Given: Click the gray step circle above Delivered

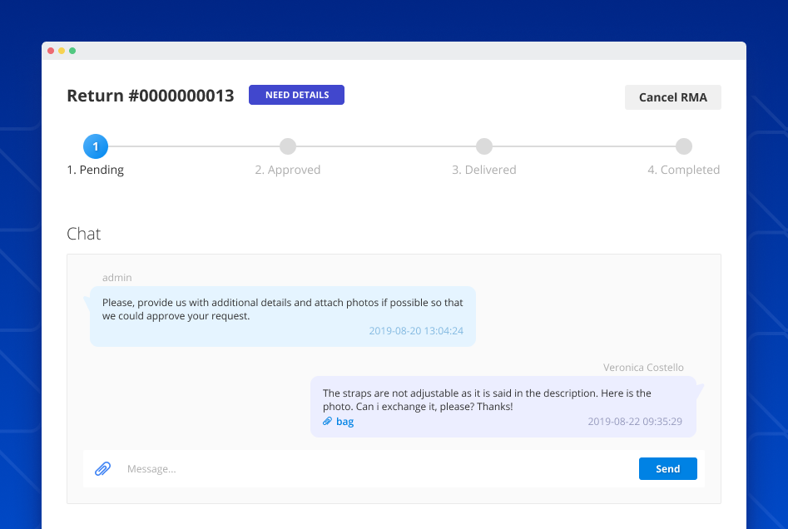Looking at the screenshot, I should coord(484,146).
